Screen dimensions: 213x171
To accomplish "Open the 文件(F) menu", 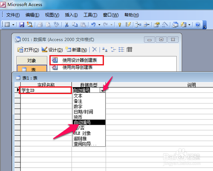I will pos(13,15).
